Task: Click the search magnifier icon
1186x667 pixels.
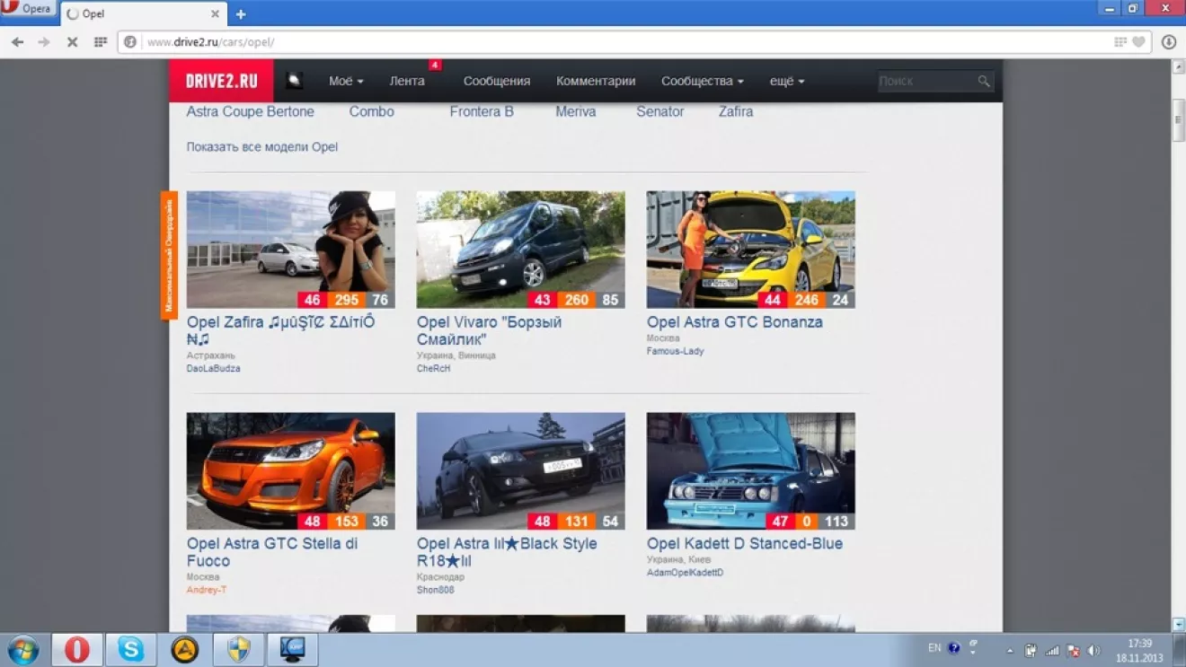Action: (x=984, y=82)
